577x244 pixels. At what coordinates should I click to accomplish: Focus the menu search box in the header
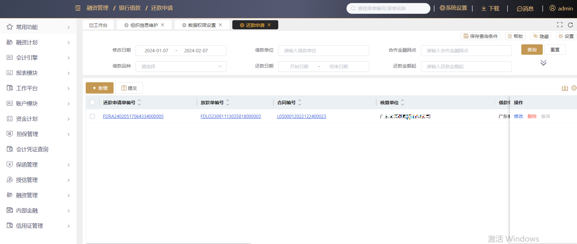point(388,8)
